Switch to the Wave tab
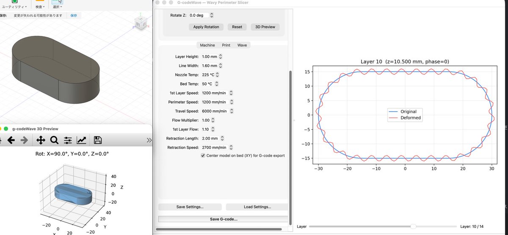The image size is (508, 235). (x=242, y=45)
